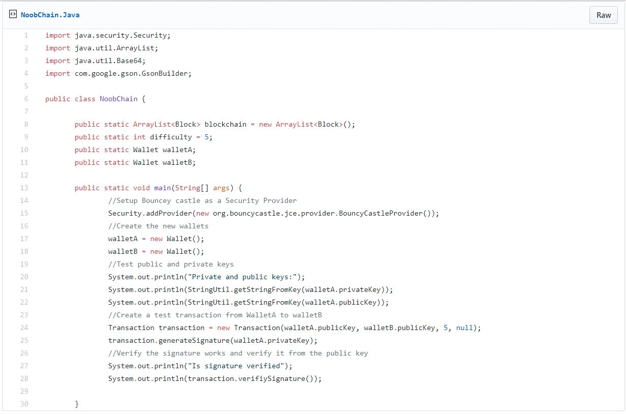The width and height of the screenshot is (626, 414).
Task: Click the println walletA.publicKey line
Action: coord(249,302)
